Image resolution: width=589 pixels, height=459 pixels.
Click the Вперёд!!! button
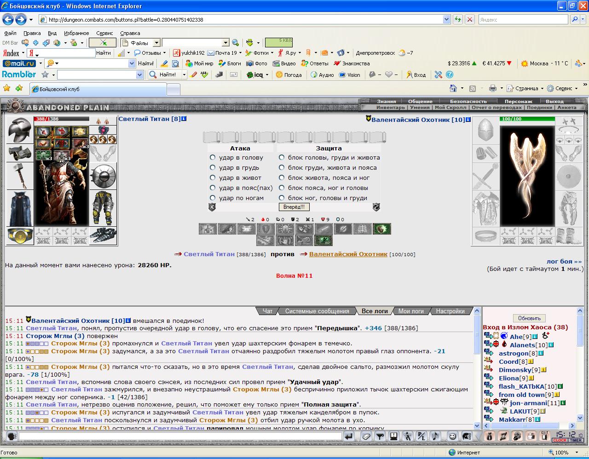(294, 207)
